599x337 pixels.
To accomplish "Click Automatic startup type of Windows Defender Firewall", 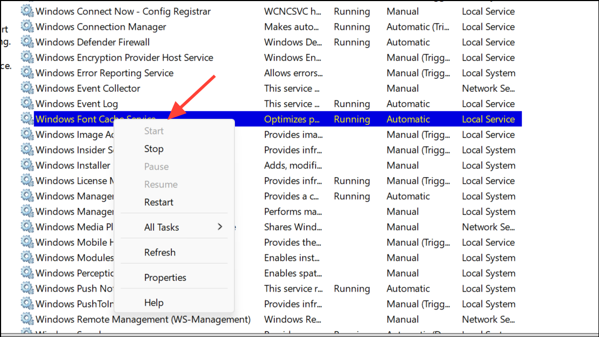I will click(408, 42).
